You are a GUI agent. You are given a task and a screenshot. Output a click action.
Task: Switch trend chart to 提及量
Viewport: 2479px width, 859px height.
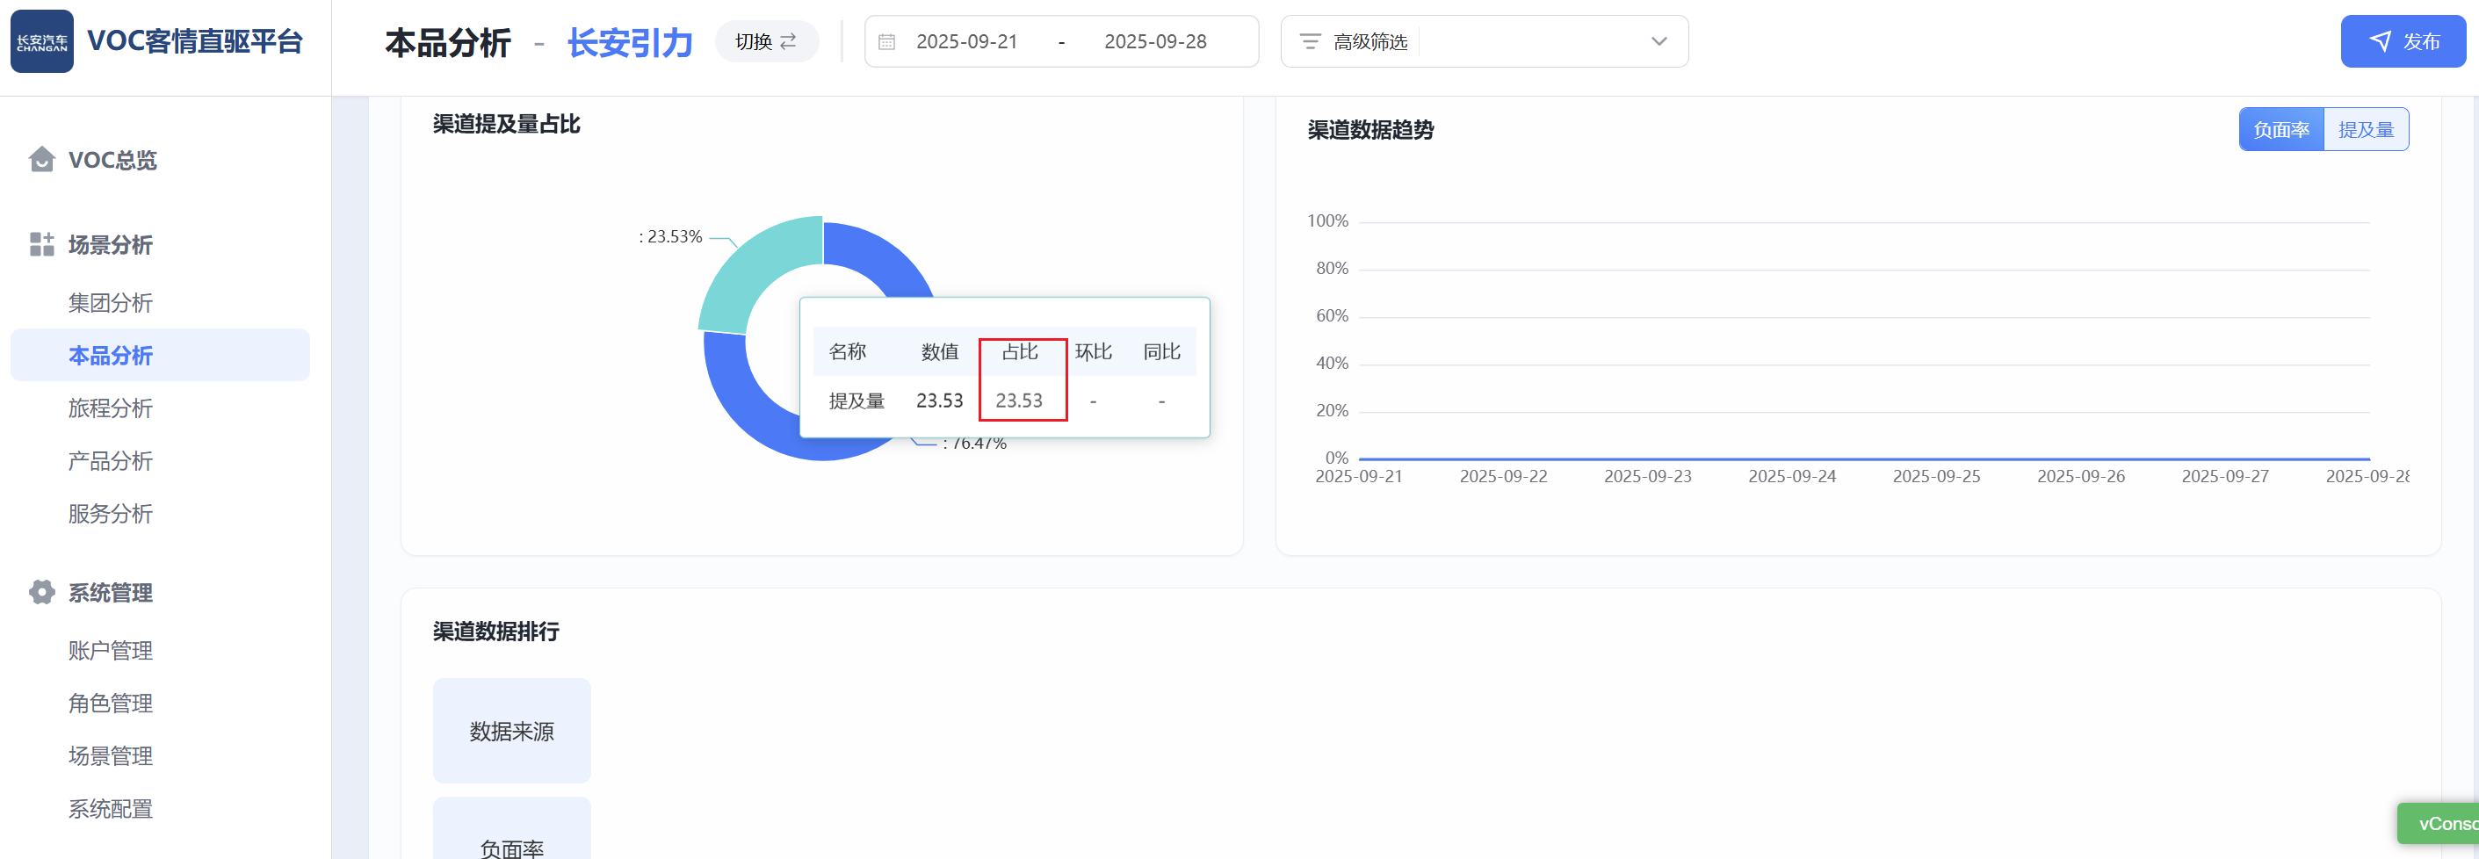pos(2366,130)
